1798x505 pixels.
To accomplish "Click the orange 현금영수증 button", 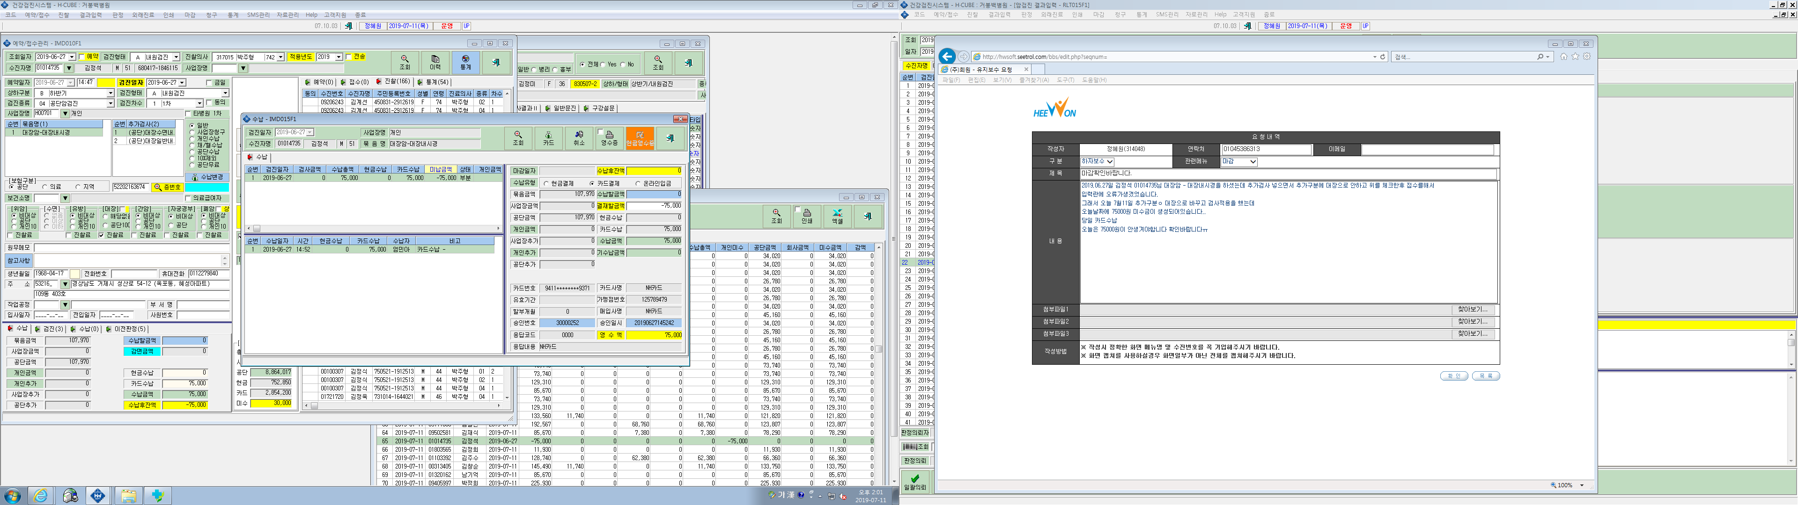I will click(x=639, y=138).
